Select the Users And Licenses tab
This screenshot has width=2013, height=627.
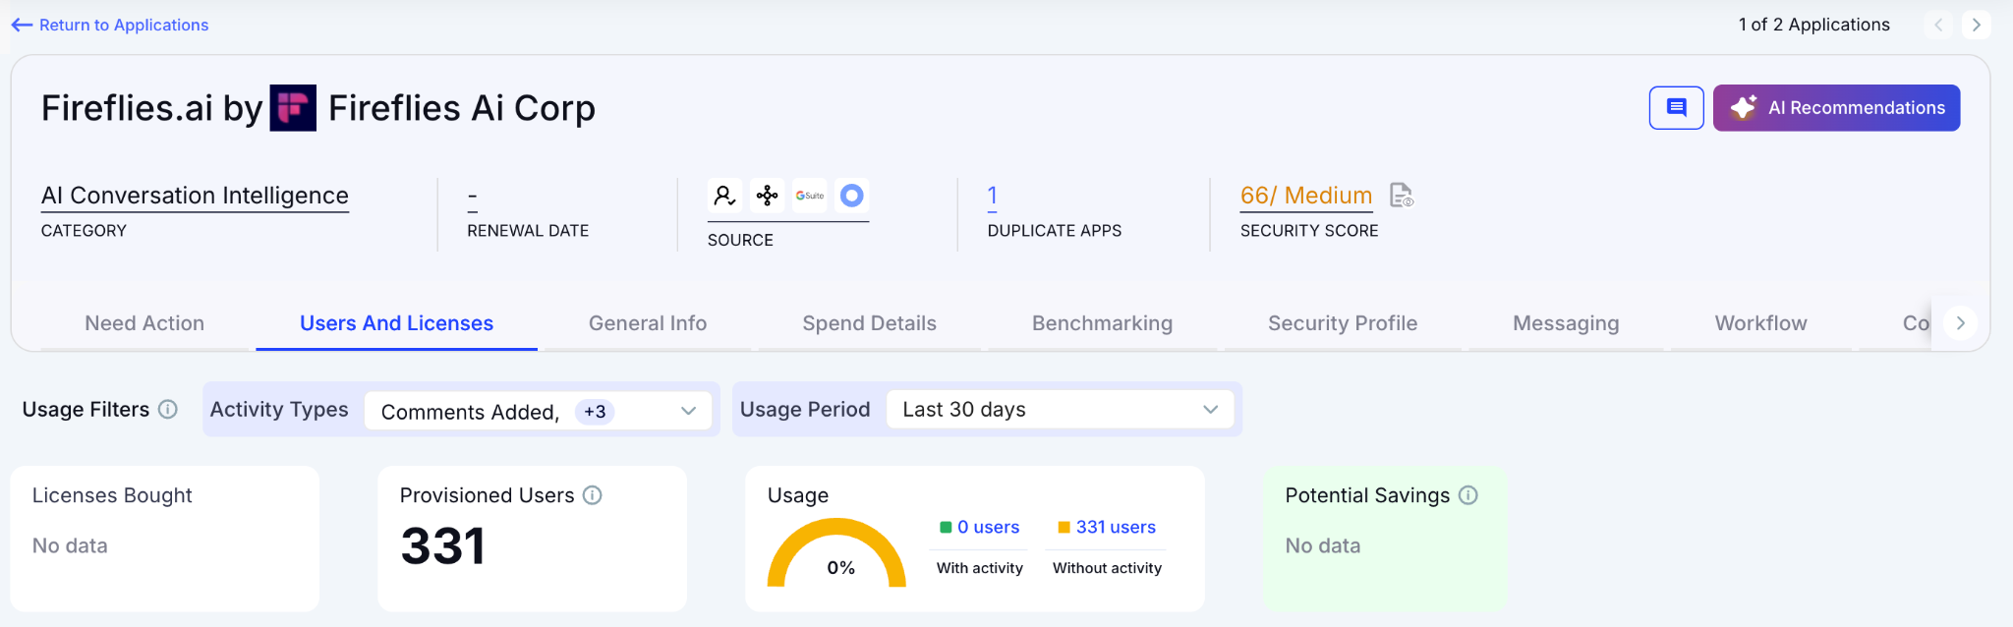[x=396, y=323]
